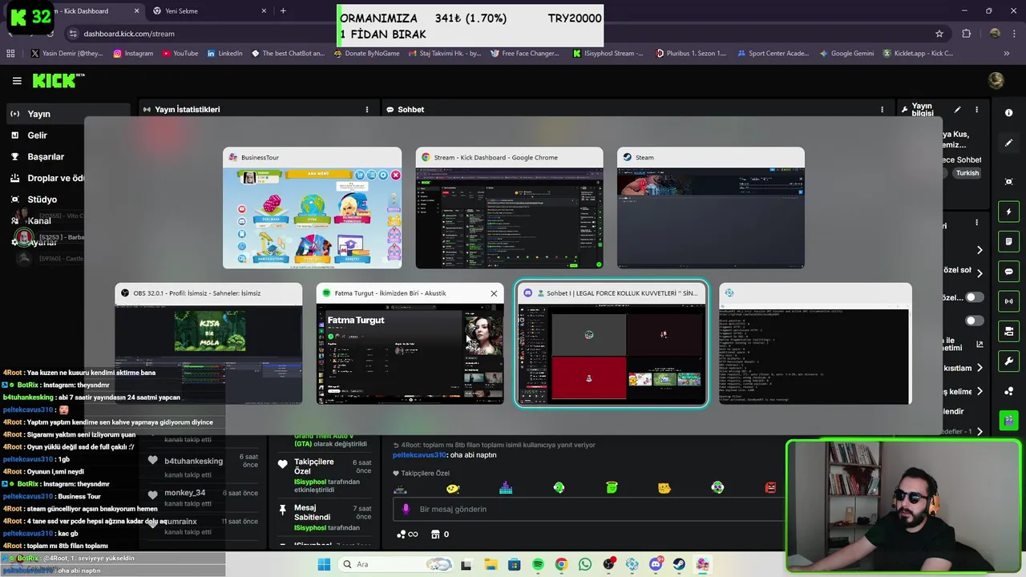Open the LinkedIn bookmark

(x=224, y=54)
